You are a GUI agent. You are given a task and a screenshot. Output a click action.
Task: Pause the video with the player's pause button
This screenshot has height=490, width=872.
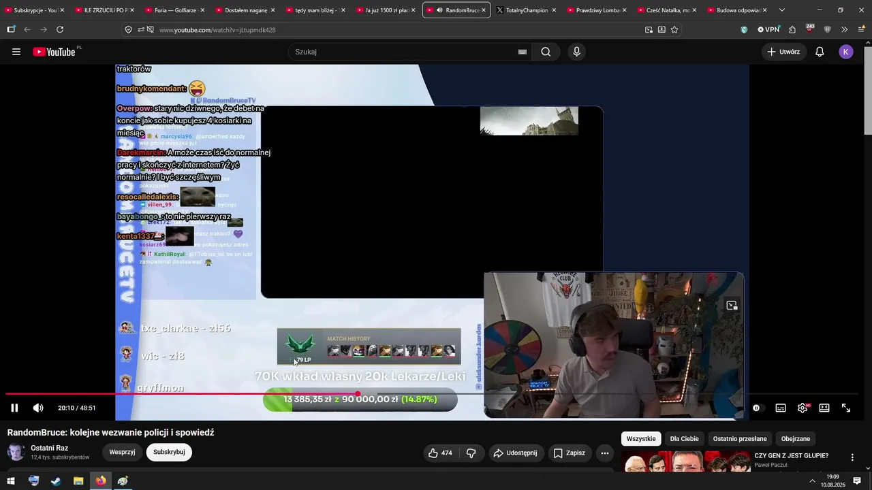coord(14,408)
